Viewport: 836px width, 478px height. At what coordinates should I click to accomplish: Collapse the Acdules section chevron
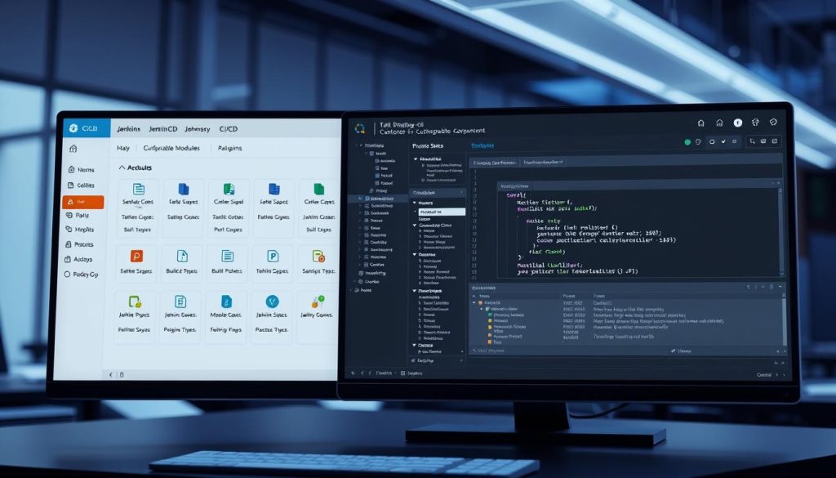pyautogui.click(x=122, y=168)
